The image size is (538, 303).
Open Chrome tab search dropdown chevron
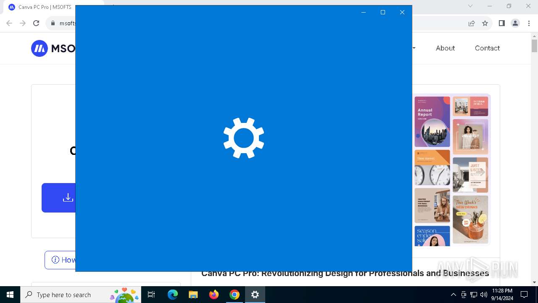[x=470, y=6]
